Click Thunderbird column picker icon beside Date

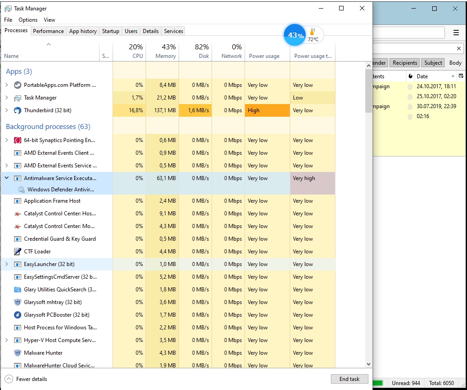(461, 76)
